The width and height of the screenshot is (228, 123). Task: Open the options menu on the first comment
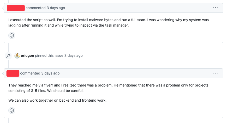(x=215, y=8)
